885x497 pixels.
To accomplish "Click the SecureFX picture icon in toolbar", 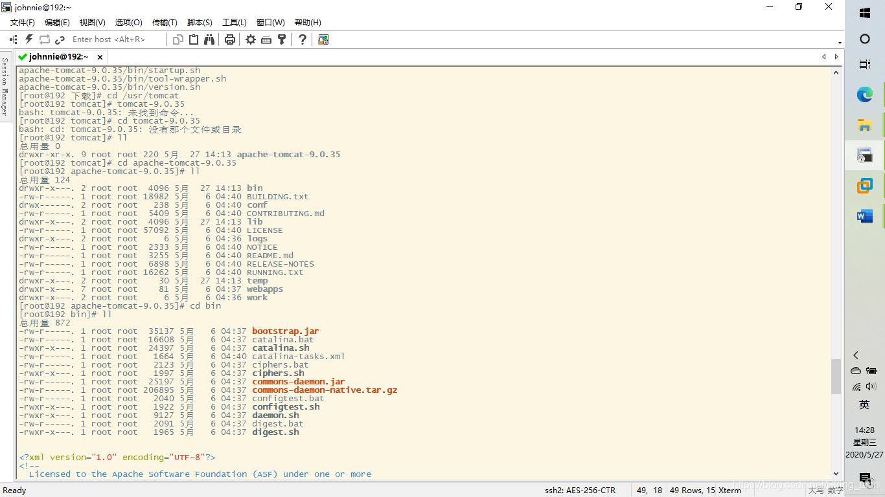I will pos(323,39).
